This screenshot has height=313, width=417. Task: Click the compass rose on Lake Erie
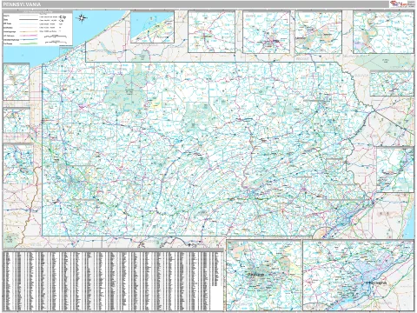pos(82,18)
